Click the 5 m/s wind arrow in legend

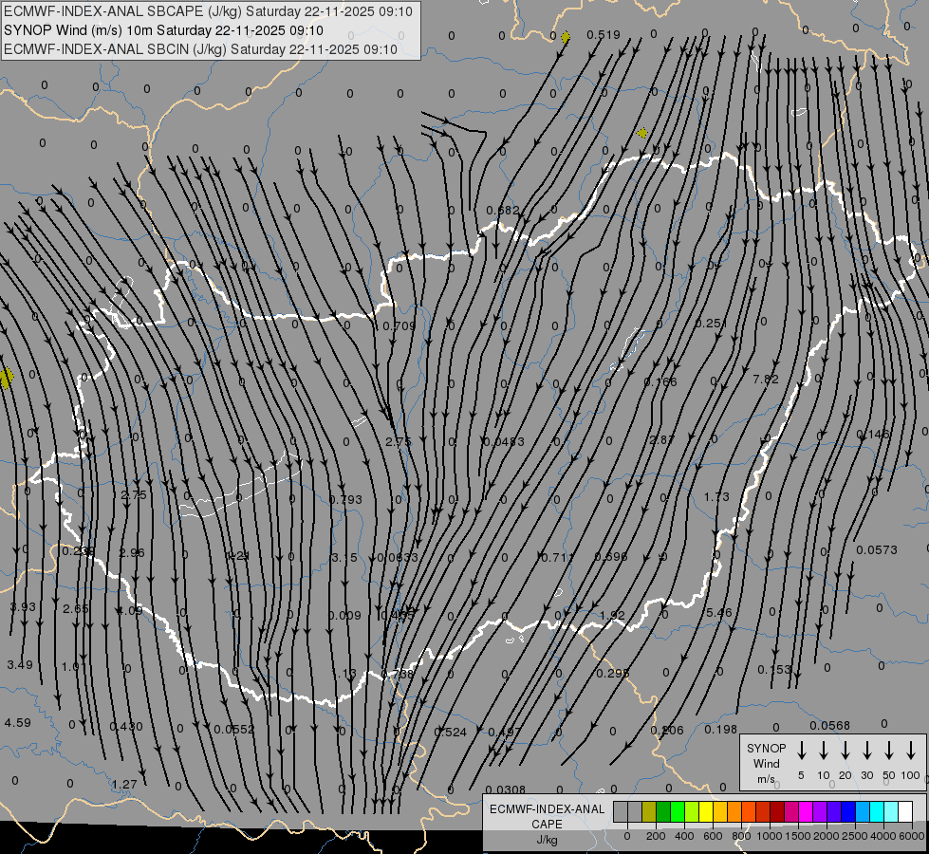click(801, 751)
